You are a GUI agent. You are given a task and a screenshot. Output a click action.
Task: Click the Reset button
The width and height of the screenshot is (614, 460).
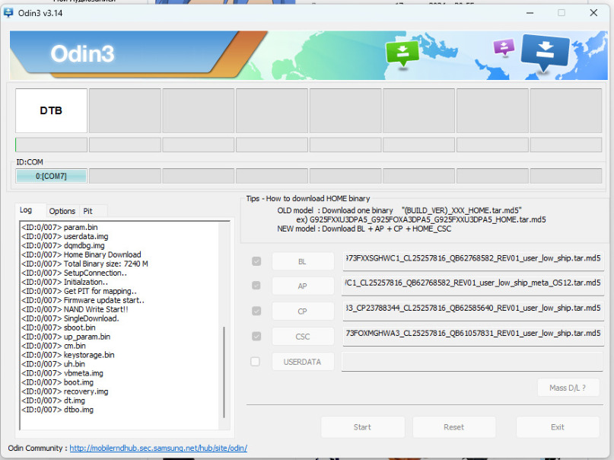click(454, 427)
